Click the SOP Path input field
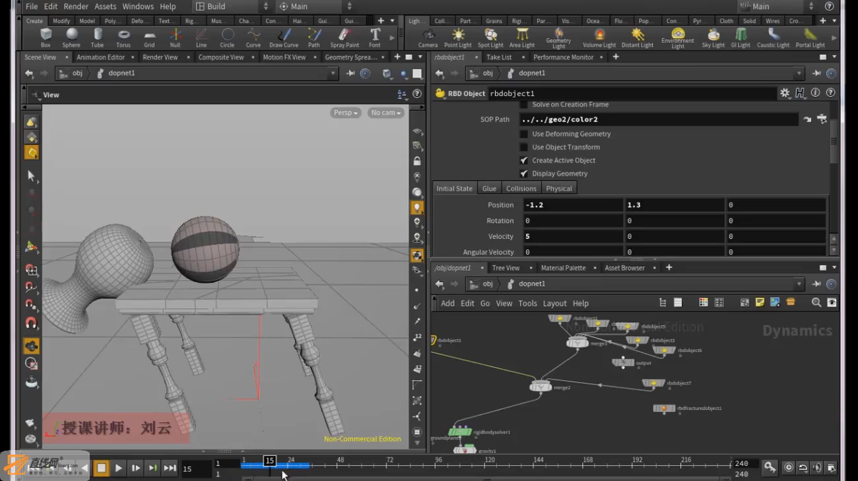Image resolution: width=858 pixels, height=481 pixels. point(659,119)
